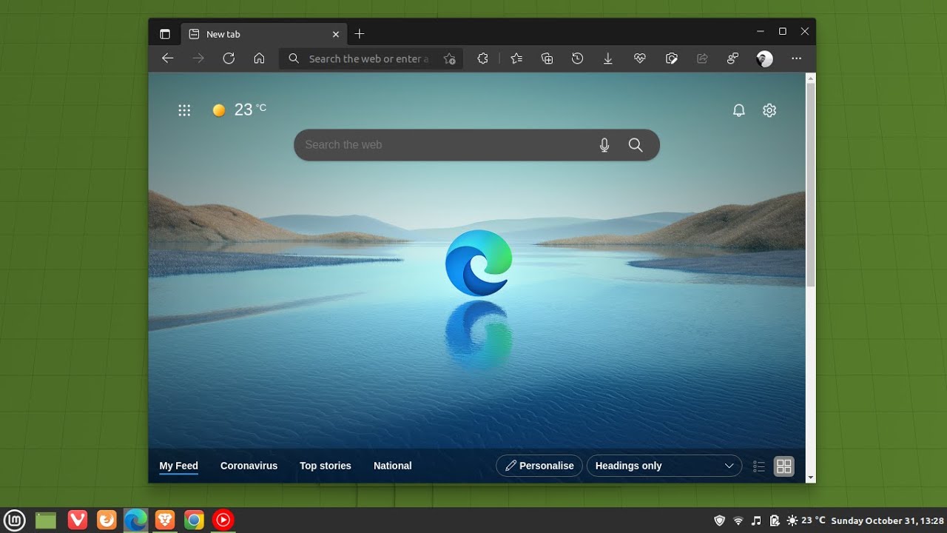
Task: Open the heart-pulse performance icon
Action: click(640, 58)
